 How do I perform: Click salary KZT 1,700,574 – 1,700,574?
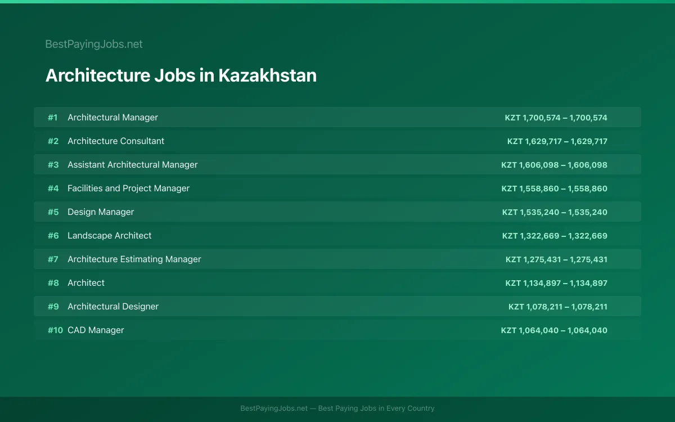click(x=556, y=118)
